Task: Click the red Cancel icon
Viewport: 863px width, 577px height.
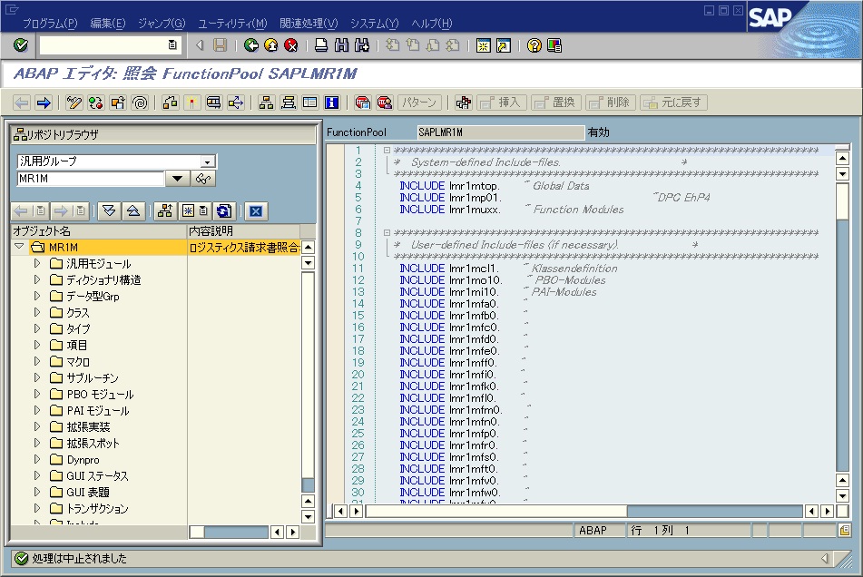Action: click(x=290, y=45)
